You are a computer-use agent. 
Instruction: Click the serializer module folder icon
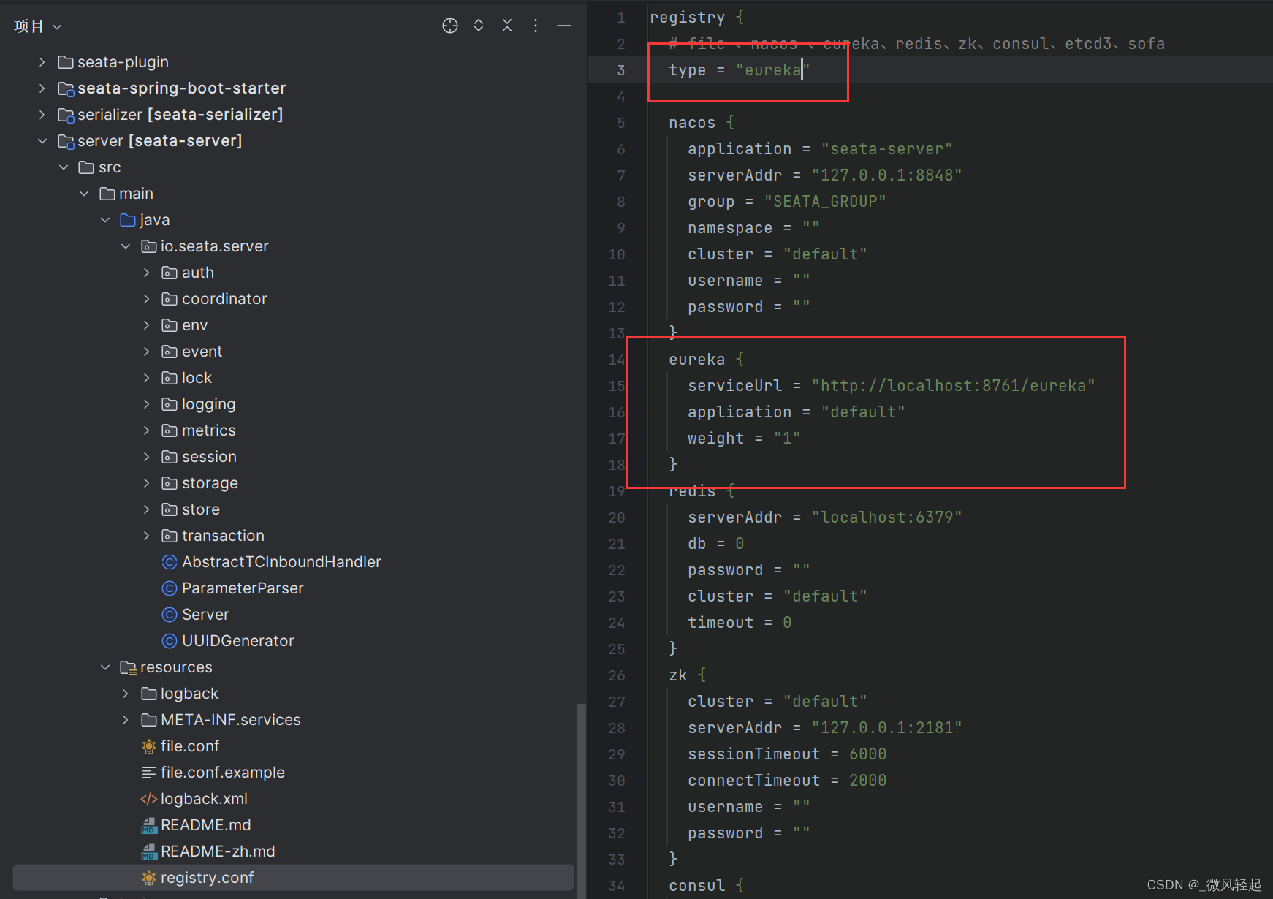tap(66, 115)
